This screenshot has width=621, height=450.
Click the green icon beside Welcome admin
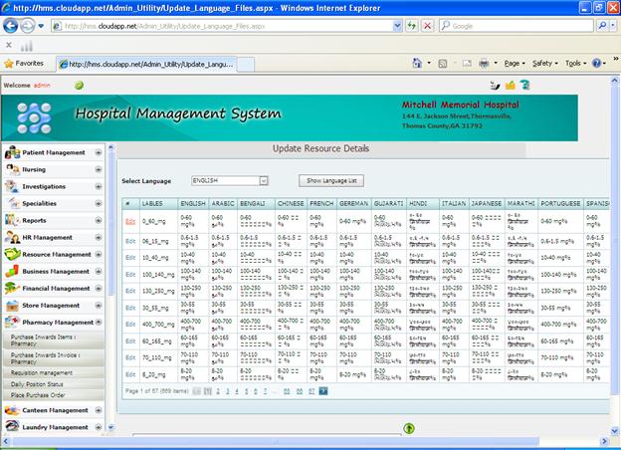pyautogui.click(x=79, y=86)
